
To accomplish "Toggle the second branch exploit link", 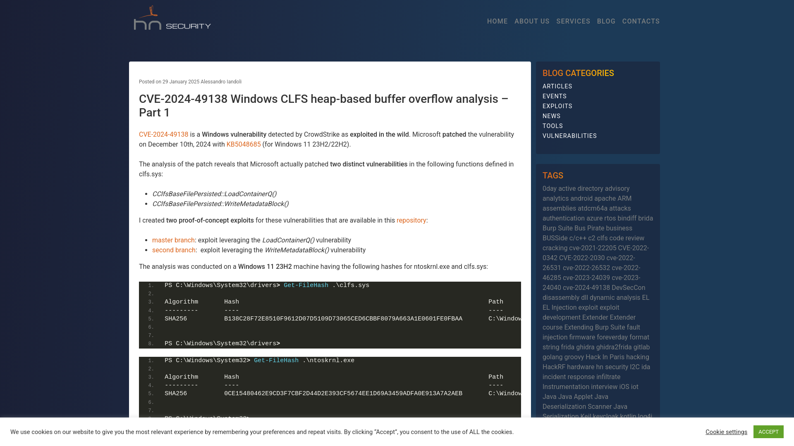I will pos(173,250).
